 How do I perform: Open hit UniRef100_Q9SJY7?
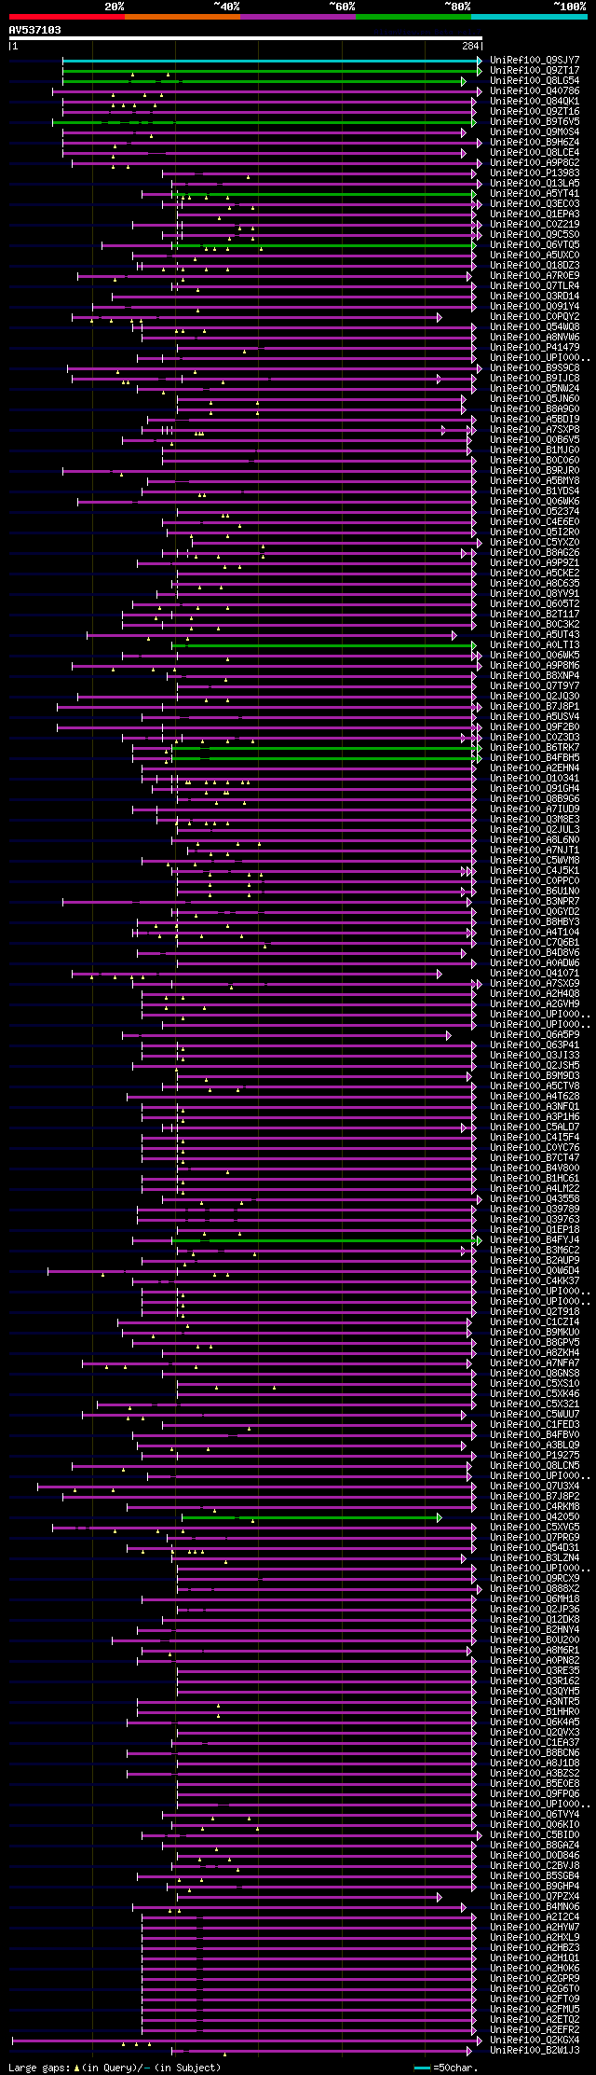coord(535,61)
